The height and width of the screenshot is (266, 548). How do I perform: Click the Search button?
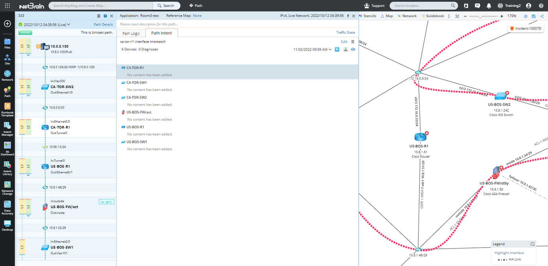coord(167,5)
